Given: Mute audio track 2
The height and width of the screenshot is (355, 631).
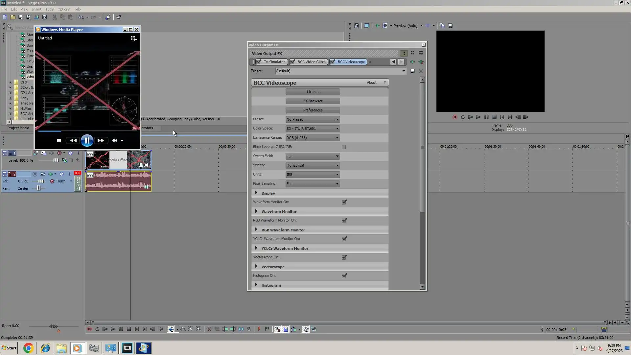Looking at the screenshot, I should (x=61, y=174).
